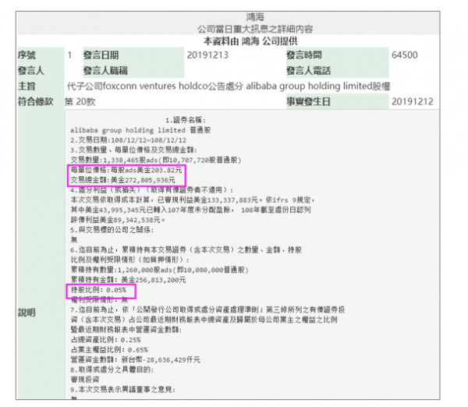Click the 1.證券名稱 heading
Screen dimensions: 468x407
(x=186, y=120)
